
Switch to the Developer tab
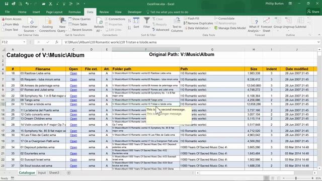(134, 12)
